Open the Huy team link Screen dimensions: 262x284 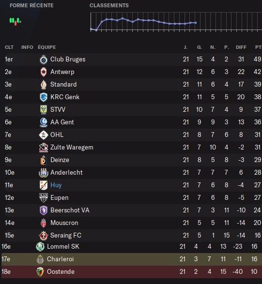pos(56,185)
